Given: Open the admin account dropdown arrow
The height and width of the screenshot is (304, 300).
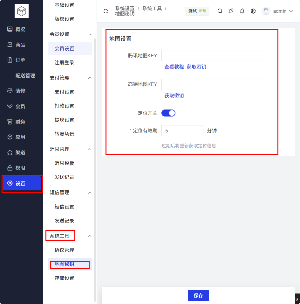Looking at the screenshot, I should (291, 11).
